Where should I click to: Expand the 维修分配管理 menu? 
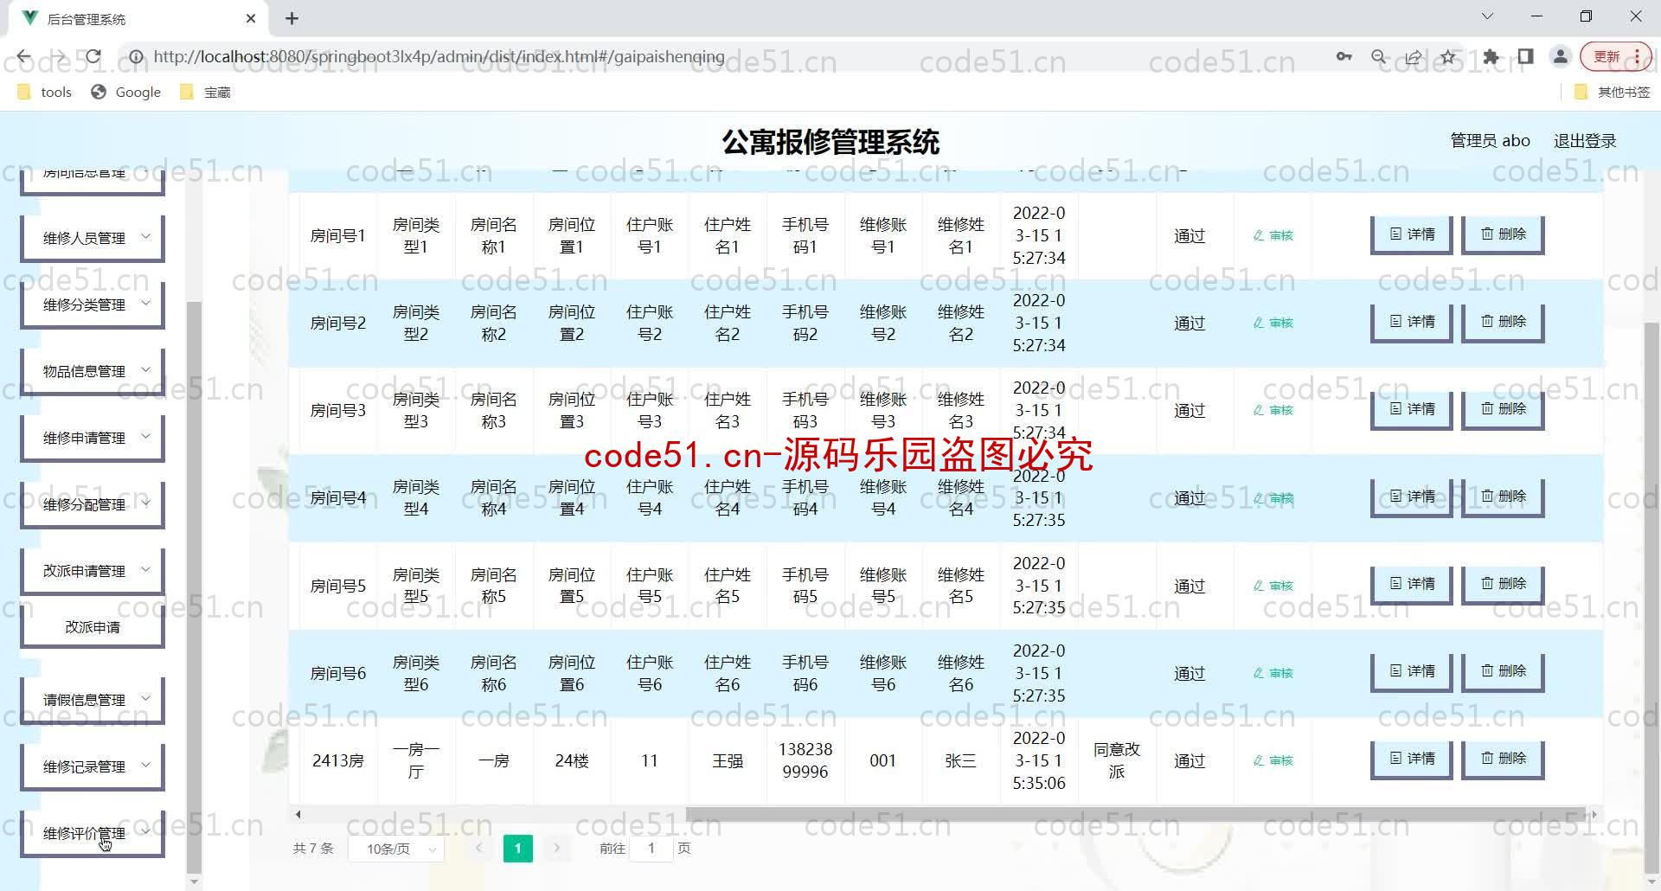tap(93, 504)
